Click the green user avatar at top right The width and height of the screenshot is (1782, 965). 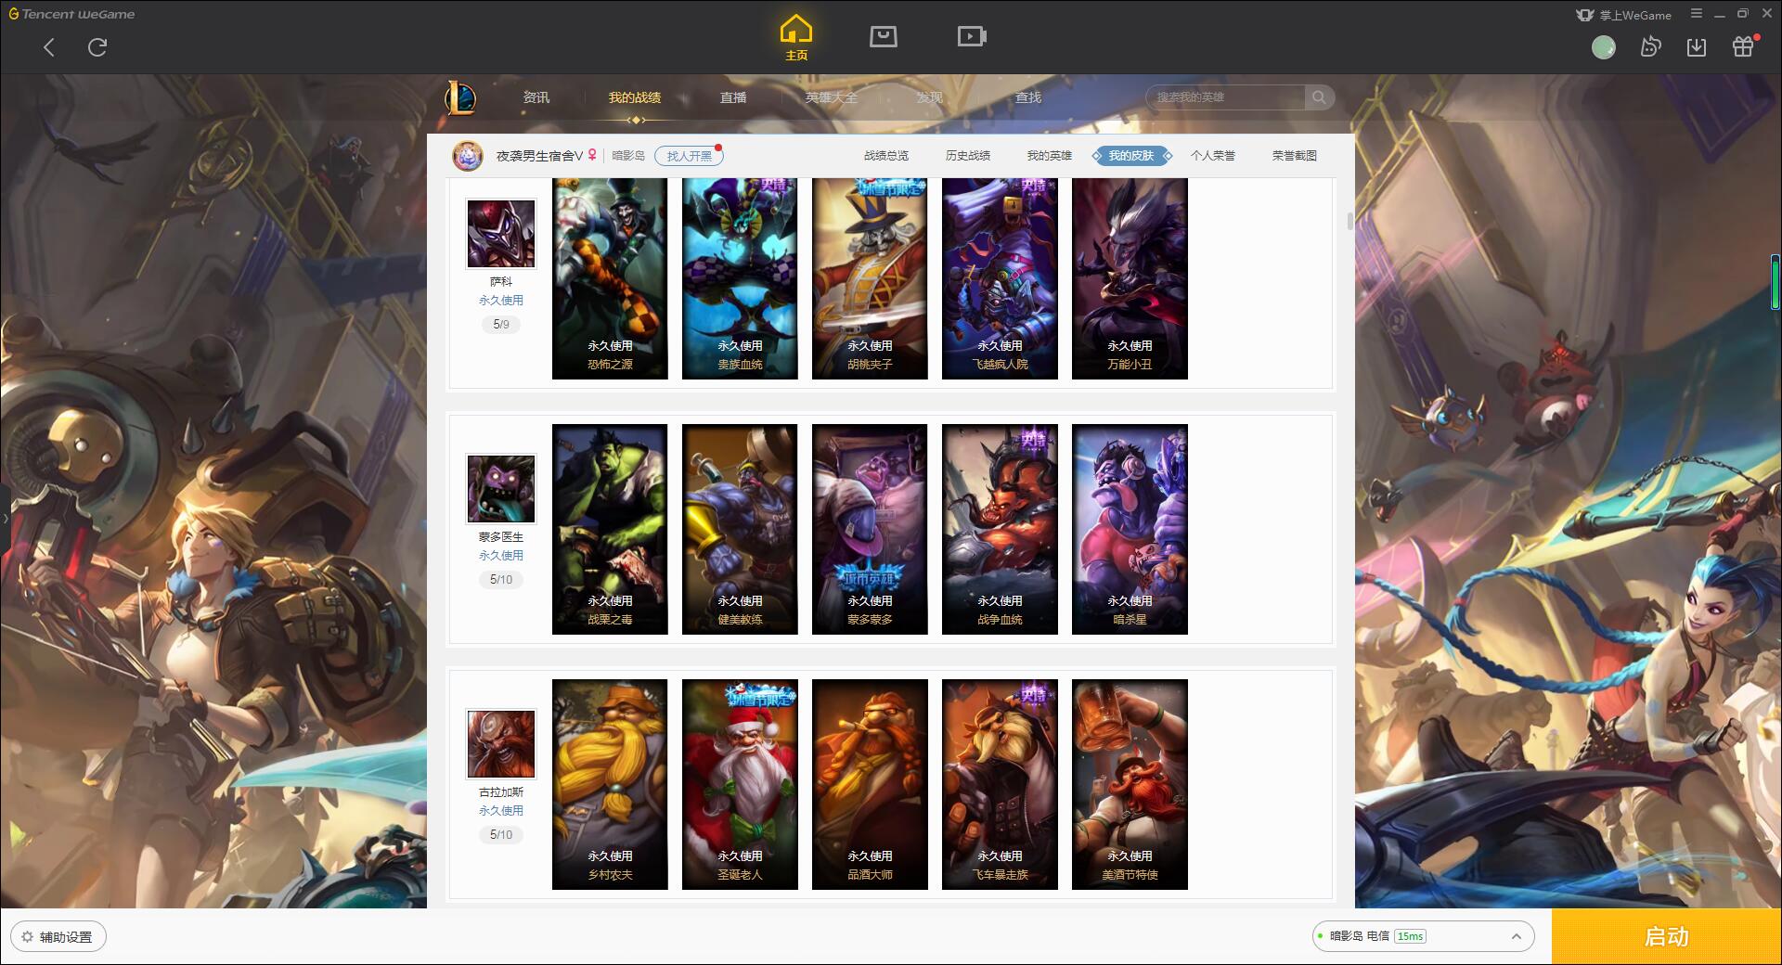pyautogui.click(x=1604, y=47)
